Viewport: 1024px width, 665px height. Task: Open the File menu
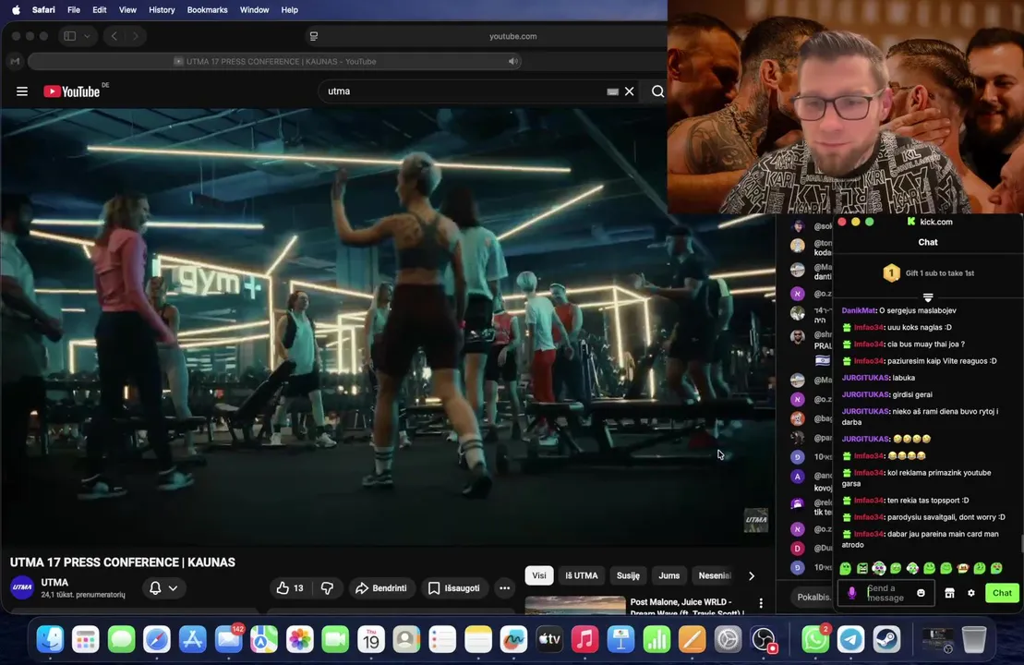(74, 10)
